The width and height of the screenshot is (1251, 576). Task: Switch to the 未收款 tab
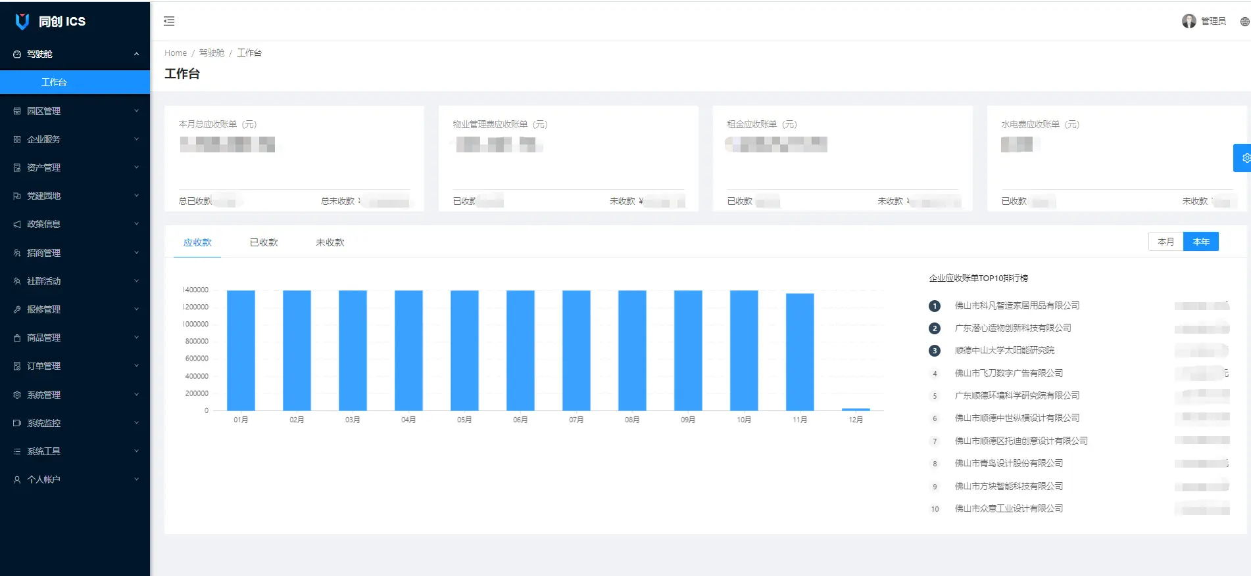pyautogui.click(x=330, y=242)
